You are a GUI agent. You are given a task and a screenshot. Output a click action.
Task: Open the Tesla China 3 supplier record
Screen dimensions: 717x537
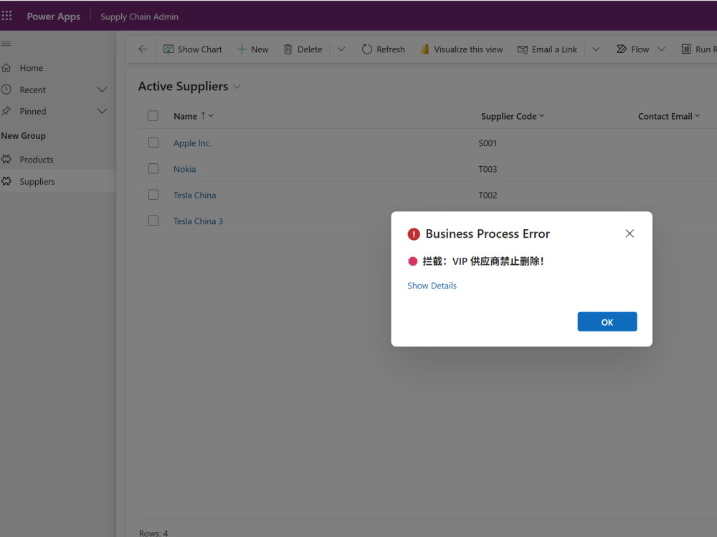pyautogui.click(x=198, y=221)
